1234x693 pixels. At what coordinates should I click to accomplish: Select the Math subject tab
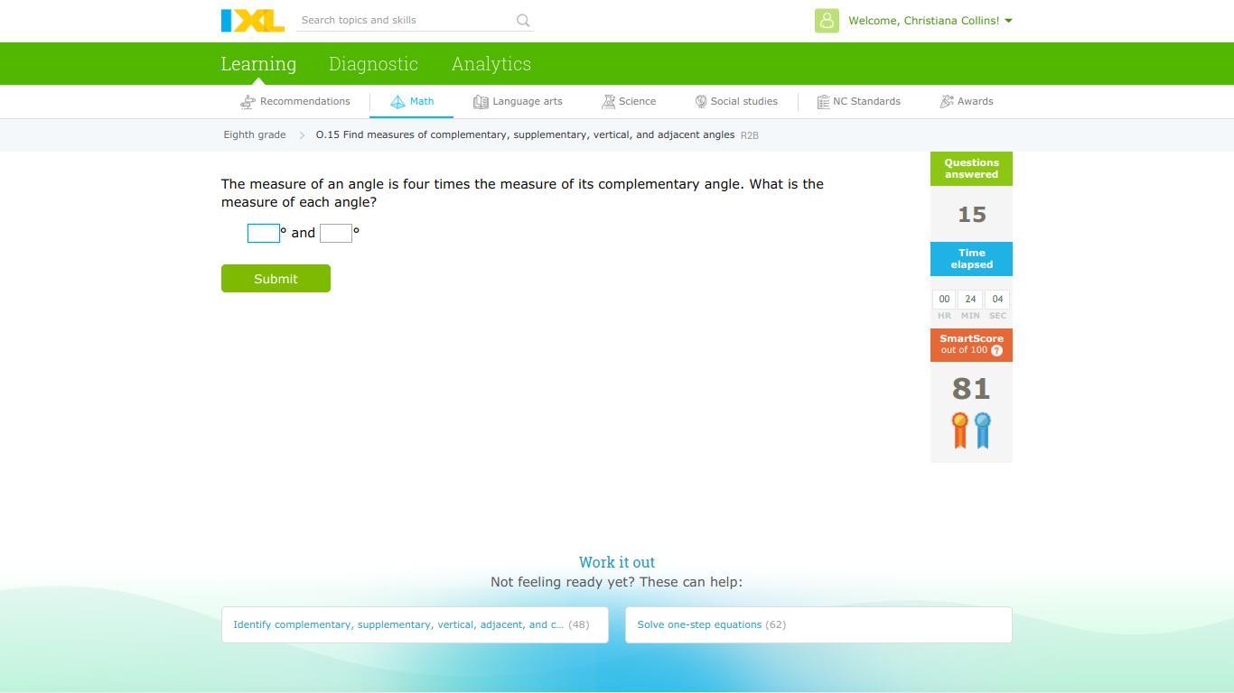[x=412, y=102]
